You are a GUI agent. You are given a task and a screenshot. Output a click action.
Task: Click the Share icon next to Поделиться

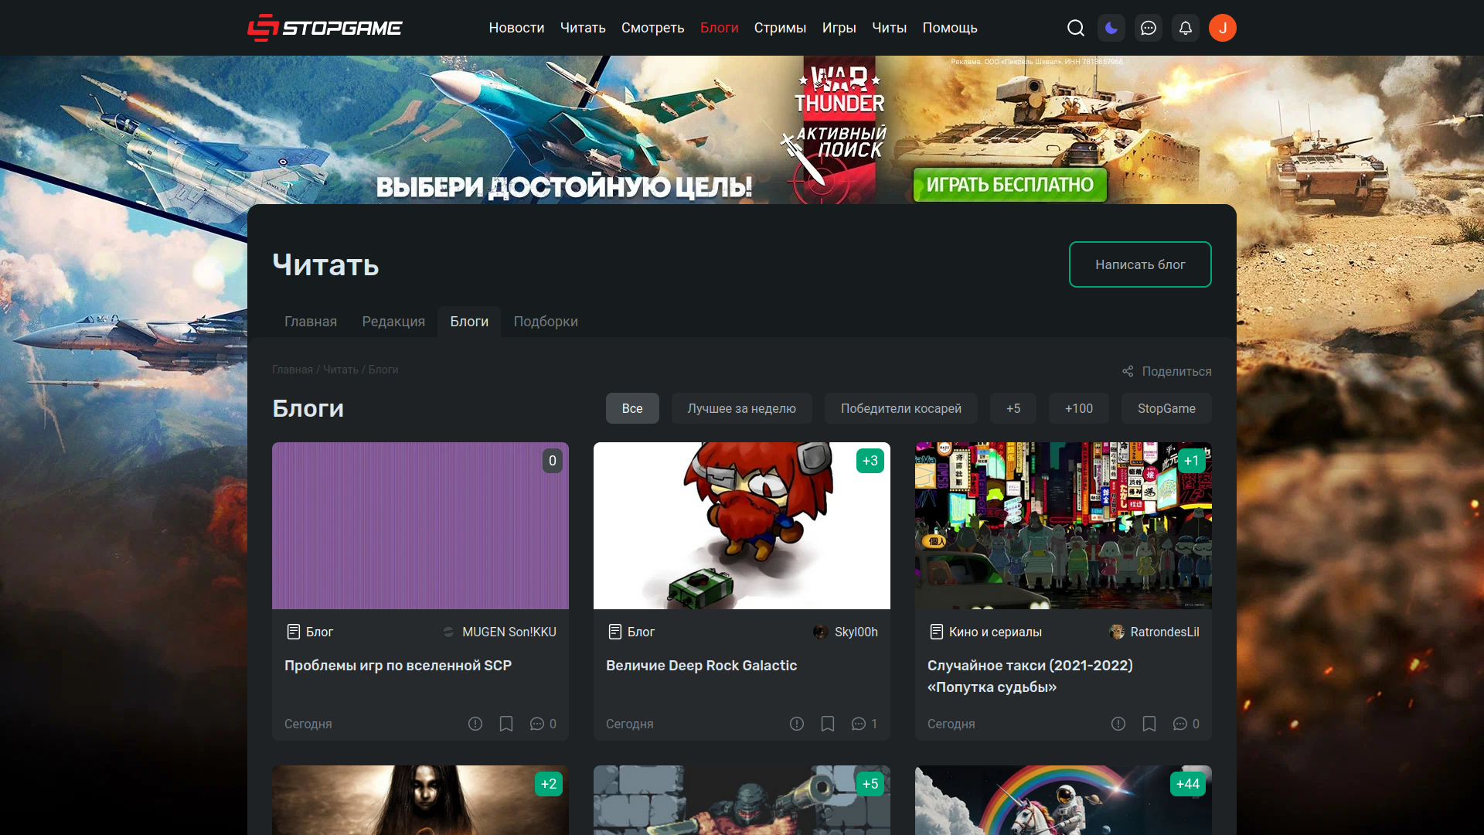(x=1128, y=371)
